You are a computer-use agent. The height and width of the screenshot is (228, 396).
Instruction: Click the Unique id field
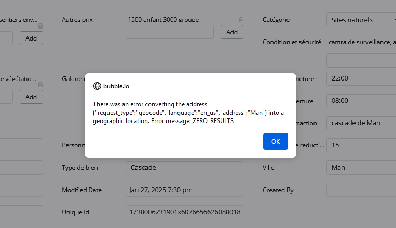184,212
